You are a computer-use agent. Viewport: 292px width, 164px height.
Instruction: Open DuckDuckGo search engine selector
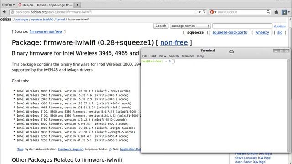tap(213, 12)
